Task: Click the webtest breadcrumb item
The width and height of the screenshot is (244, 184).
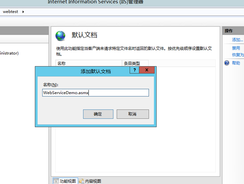Action: click(x=11, y=12)
